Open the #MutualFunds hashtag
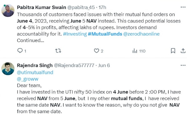Image resolution: width=187 pixels, height=115 pixels. point(105,34)
